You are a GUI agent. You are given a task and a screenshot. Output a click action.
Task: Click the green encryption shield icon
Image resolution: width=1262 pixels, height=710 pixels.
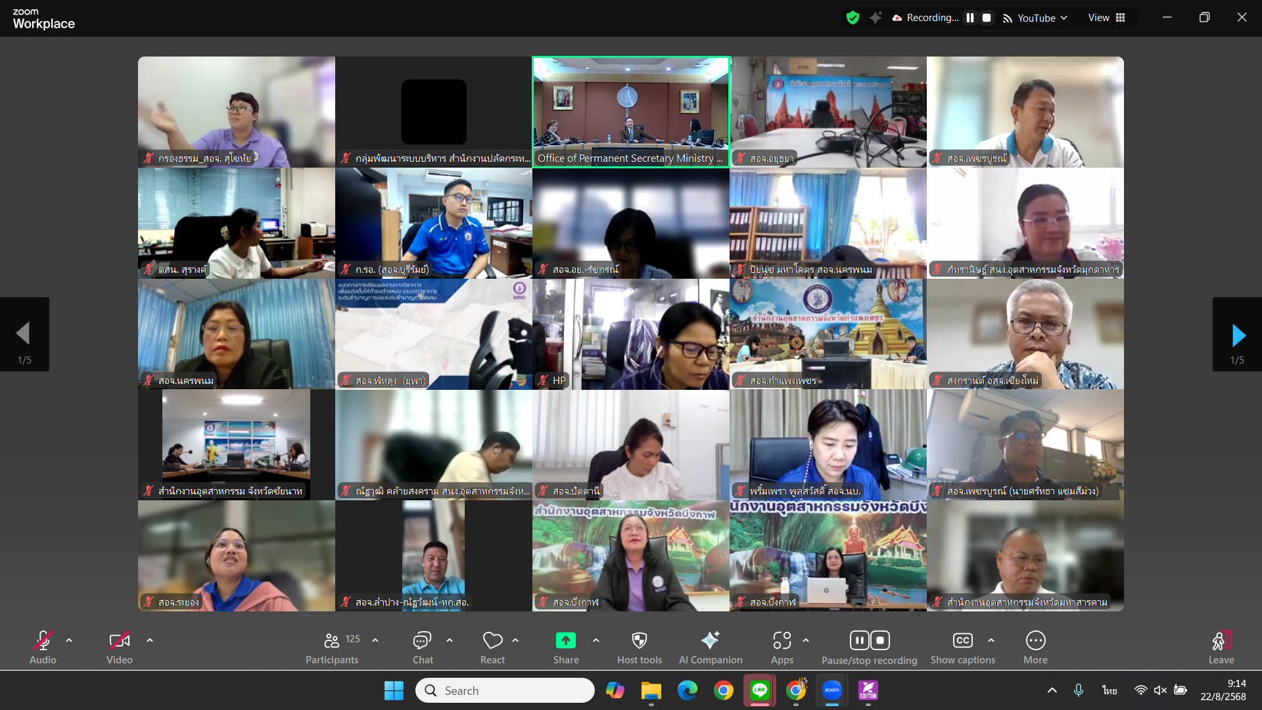tap(853, 18)
